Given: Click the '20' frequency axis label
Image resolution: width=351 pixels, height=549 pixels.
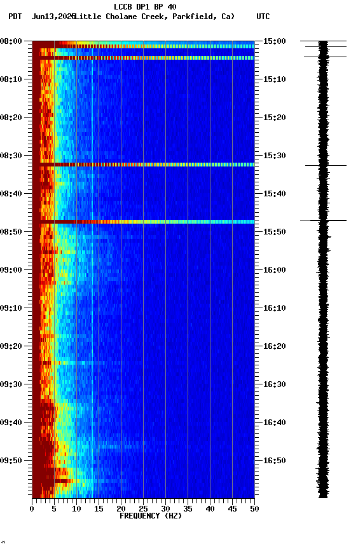Looking at the screenshot, I should point(121,509).
